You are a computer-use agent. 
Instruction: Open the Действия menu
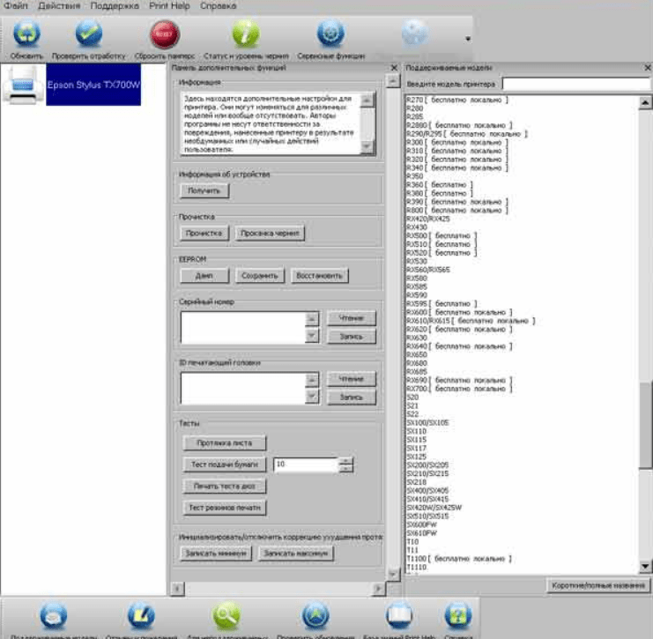pyautogui.click(x=59, y=6)
